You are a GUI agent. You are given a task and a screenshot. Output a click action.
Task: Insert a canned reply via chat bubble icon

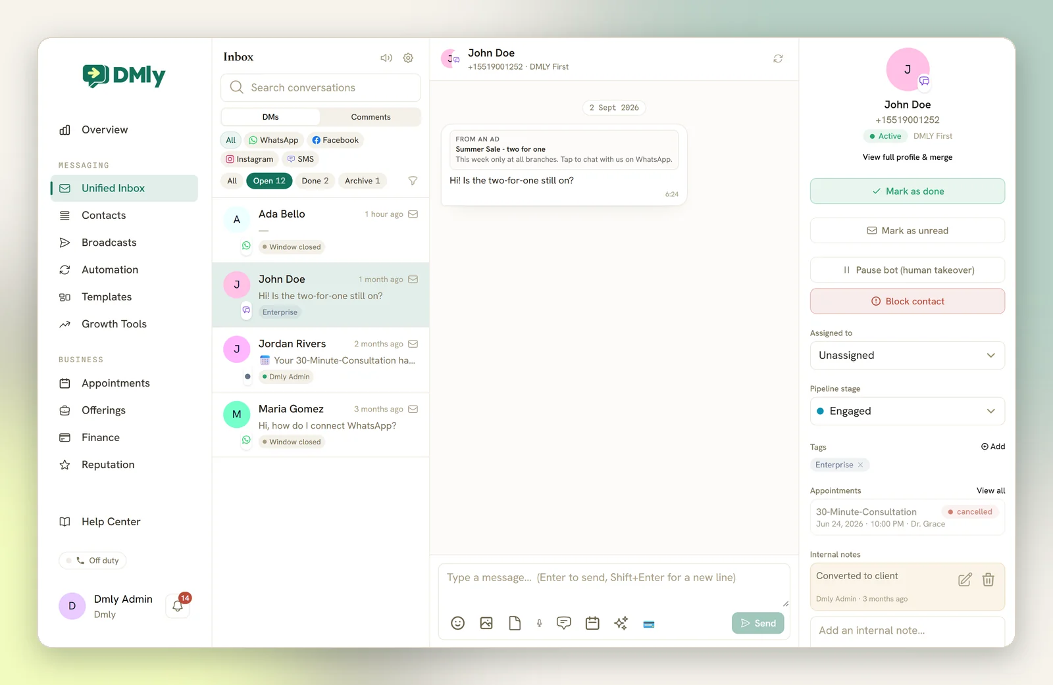pyautogui.click(x=564, y=623)
